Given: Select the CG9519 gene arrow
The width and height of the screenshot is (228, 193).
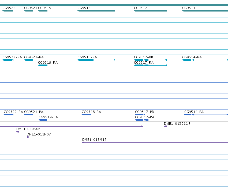Looking at the screenshot, I should click(x=43, y=11).
